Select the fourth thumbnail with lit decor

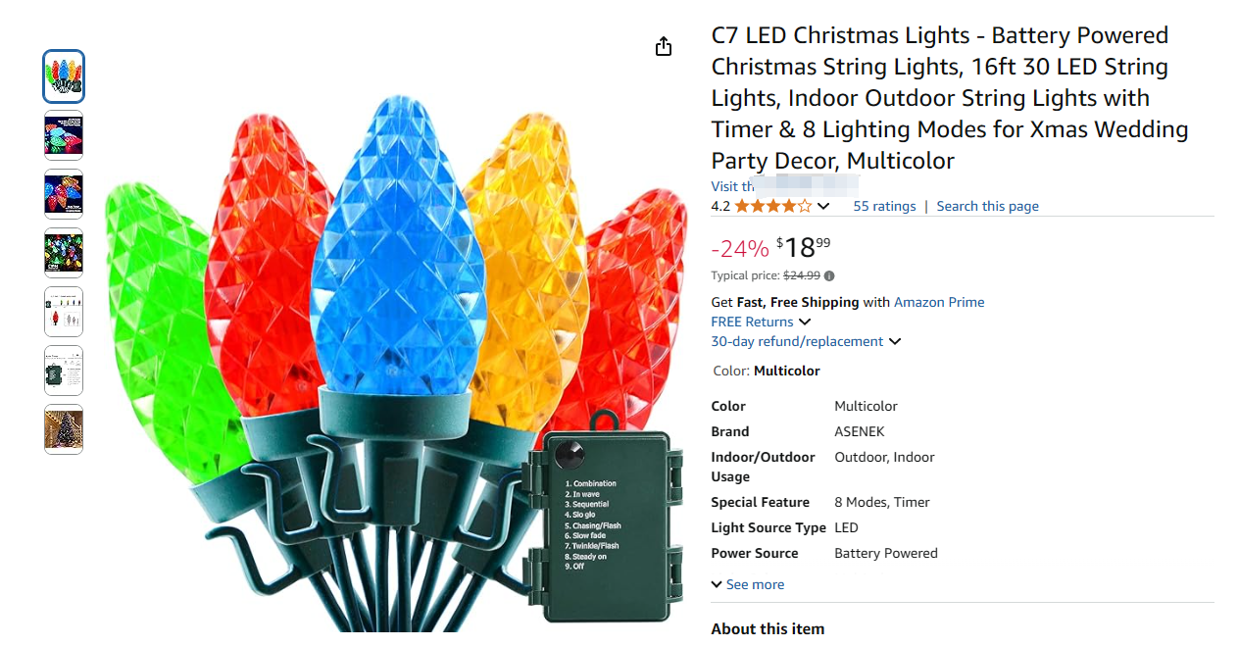(64, 253)
